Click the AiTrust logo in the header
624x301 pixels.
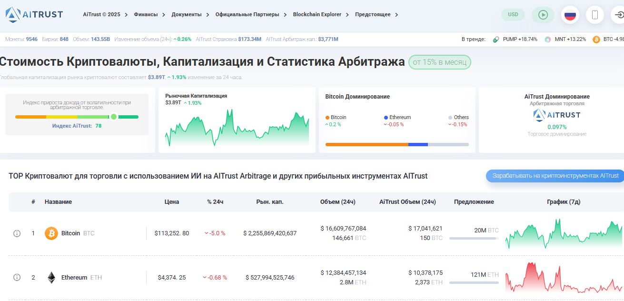point(34,14)
